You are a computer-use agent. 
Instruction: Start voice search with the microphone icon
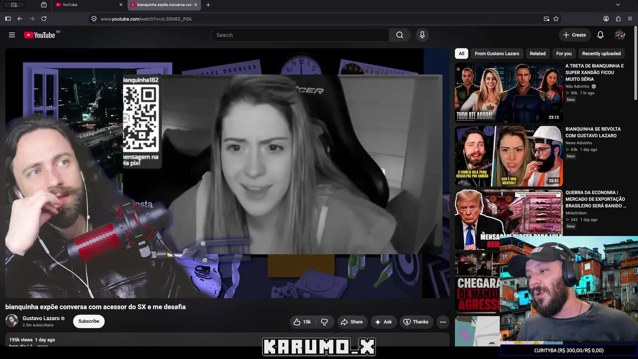(422, 35)
